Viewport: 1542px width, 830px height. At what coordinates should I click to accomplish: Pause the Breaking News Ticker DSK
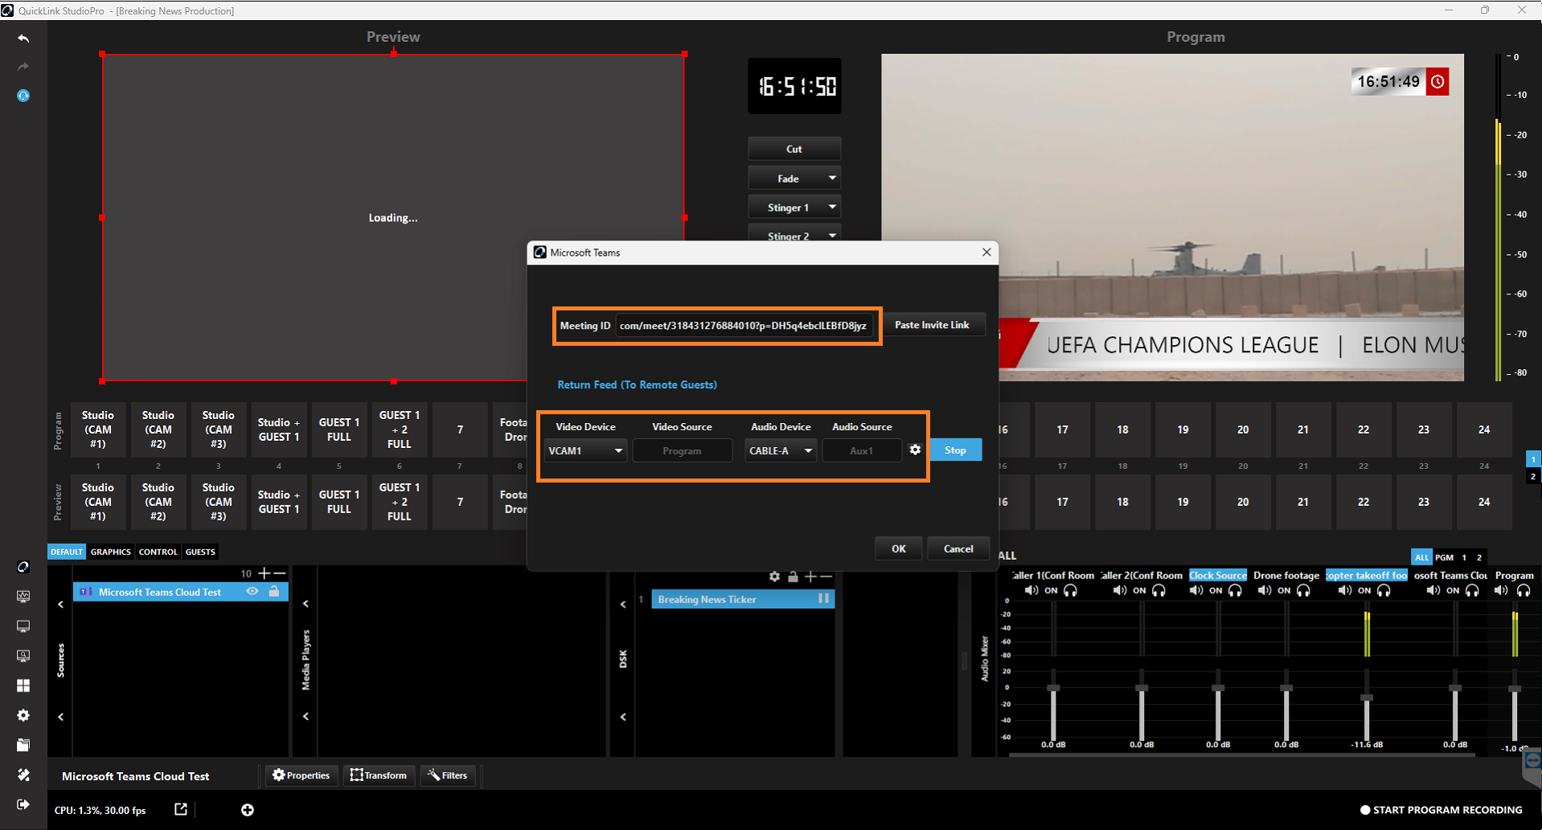click(823, 598)
